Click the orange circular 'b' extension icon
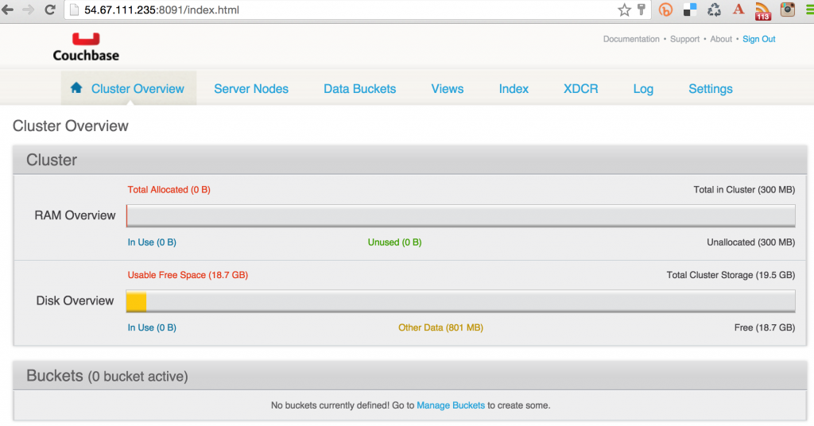This screenshot has height=426, width=814. [665, 10]
